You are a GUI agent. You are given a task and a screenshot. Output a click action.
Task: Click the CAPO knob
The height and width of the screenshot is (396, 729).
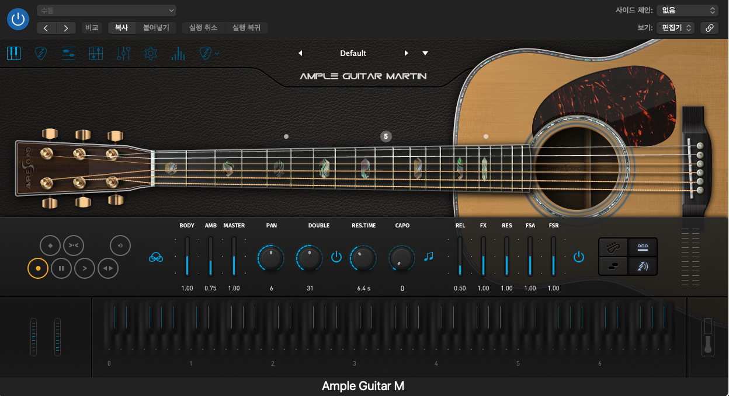pyautogui.click(x=402, y=257)
